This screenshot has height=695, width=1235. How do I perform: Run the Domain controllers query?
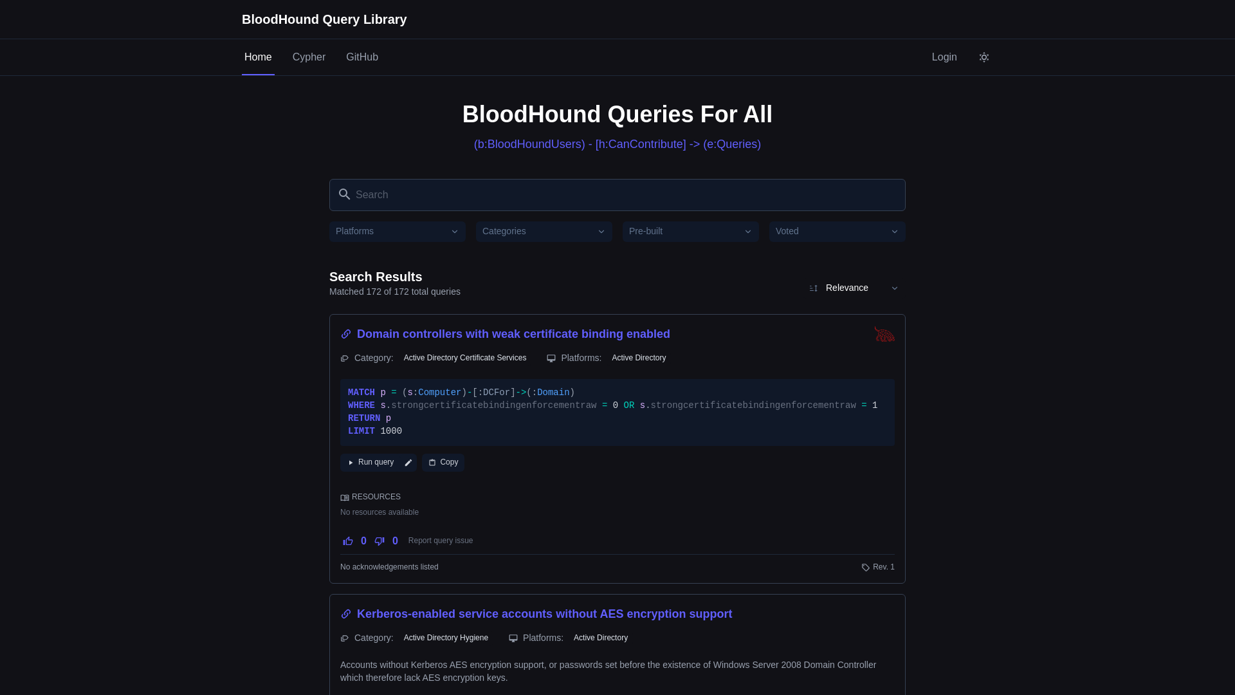[371, 463]
